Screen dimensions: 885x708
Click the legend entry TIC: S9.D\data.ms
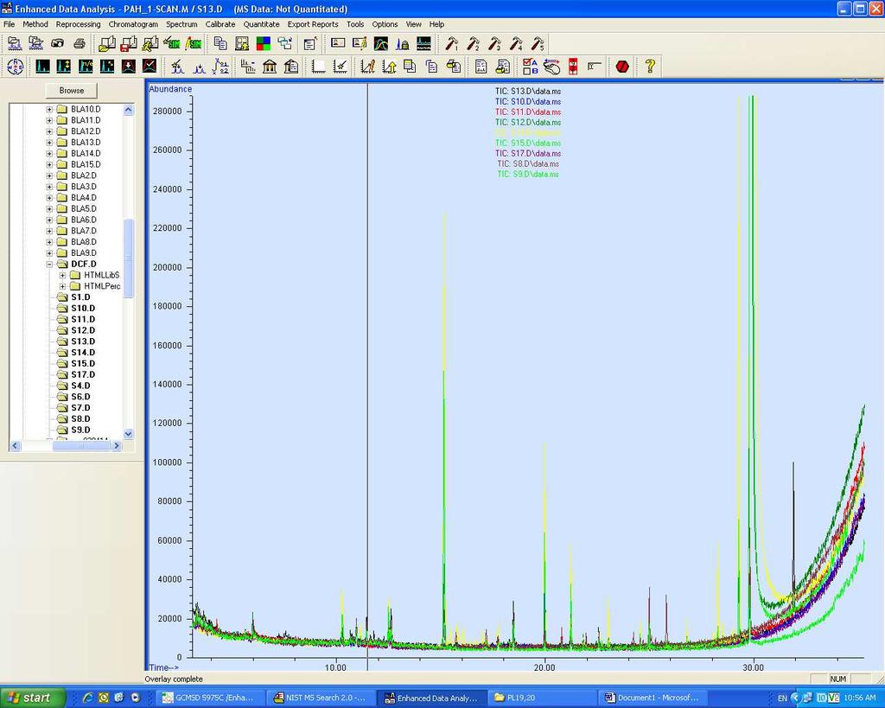pyautogui.click(x=528, y=175)
